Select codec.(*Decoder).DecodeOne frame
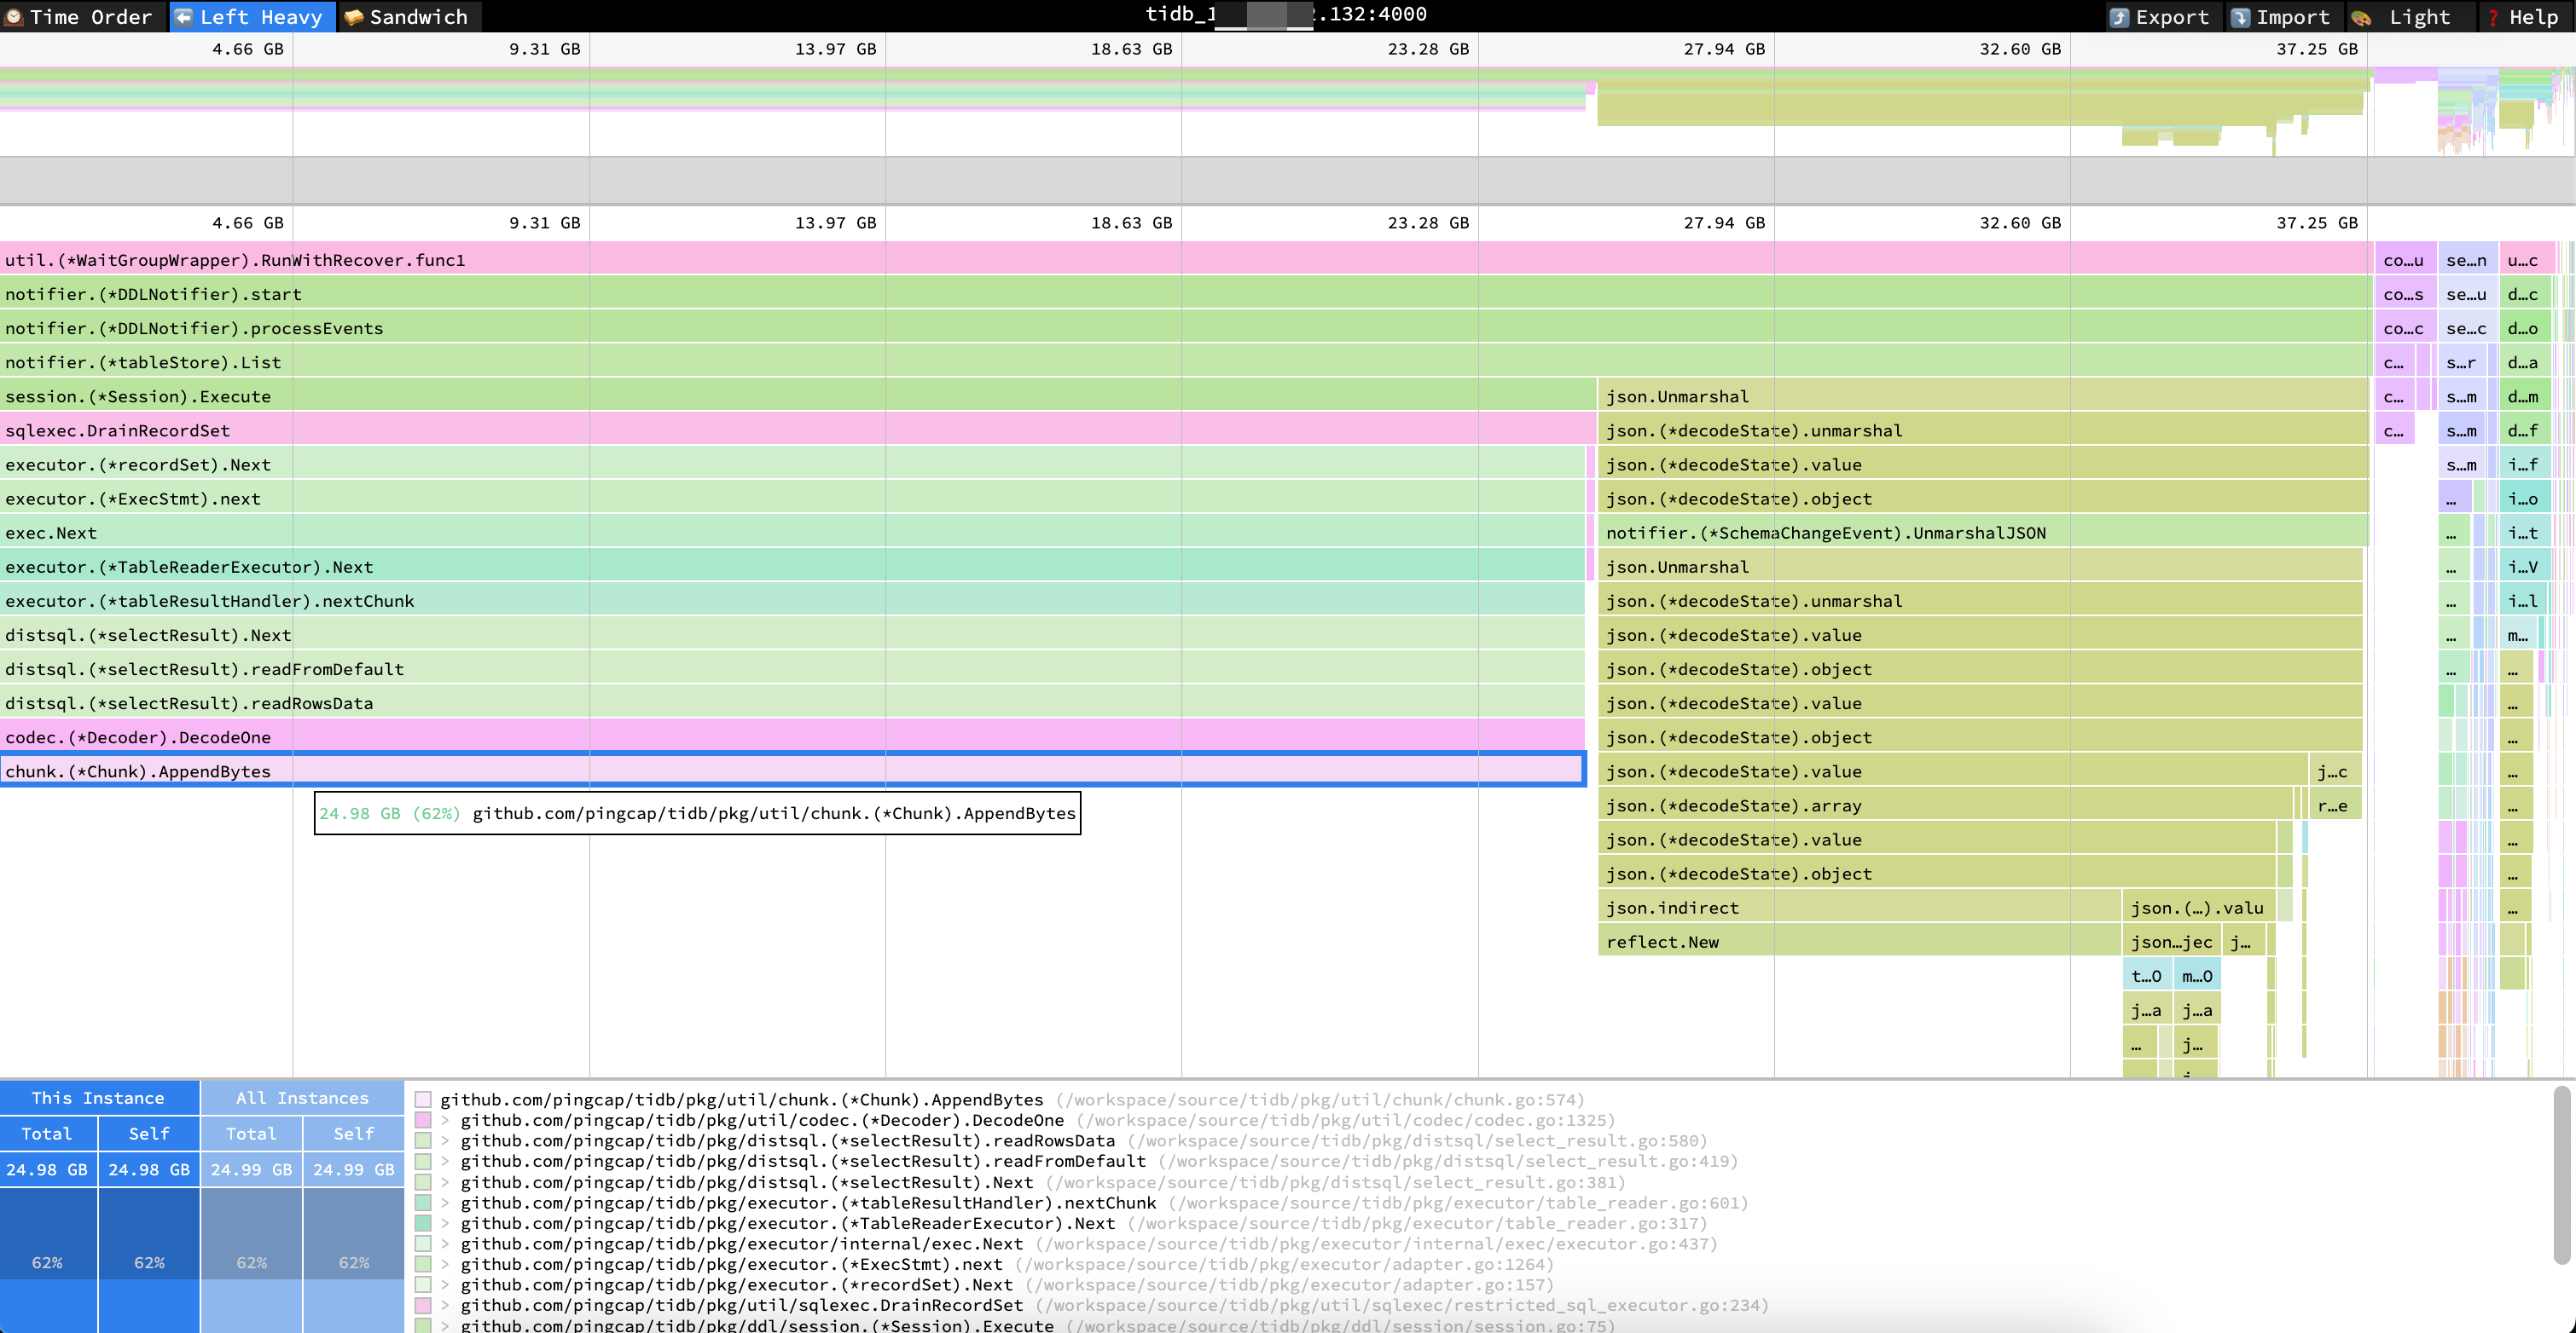Image resolution: width=2576 pixels, height=1333 pixels. pos(792,736)
